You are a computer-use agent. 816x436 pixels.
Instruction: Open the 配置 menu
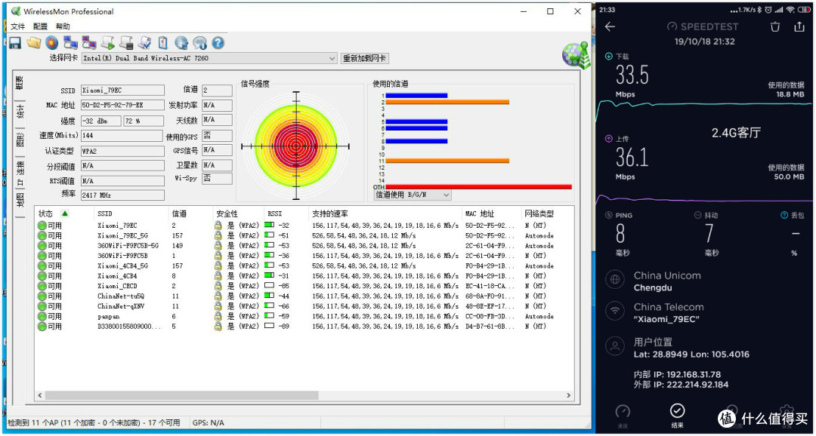(40, 26)
